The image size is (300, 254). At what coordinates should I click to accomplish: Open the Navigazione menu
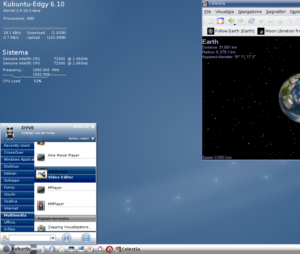250,12
